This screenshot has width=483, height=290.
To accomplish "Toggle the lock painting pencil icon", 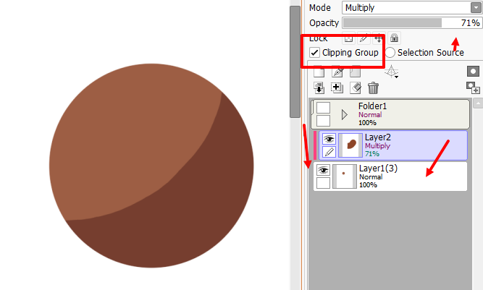I will pyautogui.click(x=364, y=38).
